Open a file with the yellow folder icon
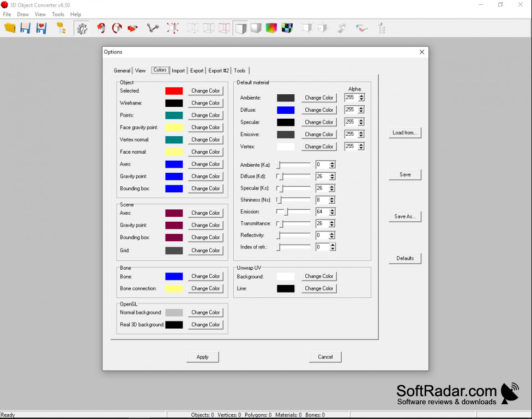 tap(10, 28)
